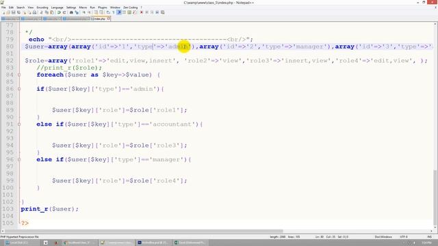Click the Ln Col Sel status entry
This screenshot has width=438, height=246.
click(x=332, y=236)
